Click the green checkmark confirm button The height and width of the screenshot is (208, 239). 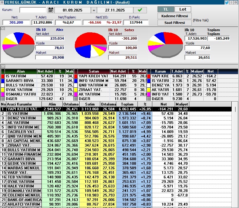pyautogui.click(x=140, y=10)
